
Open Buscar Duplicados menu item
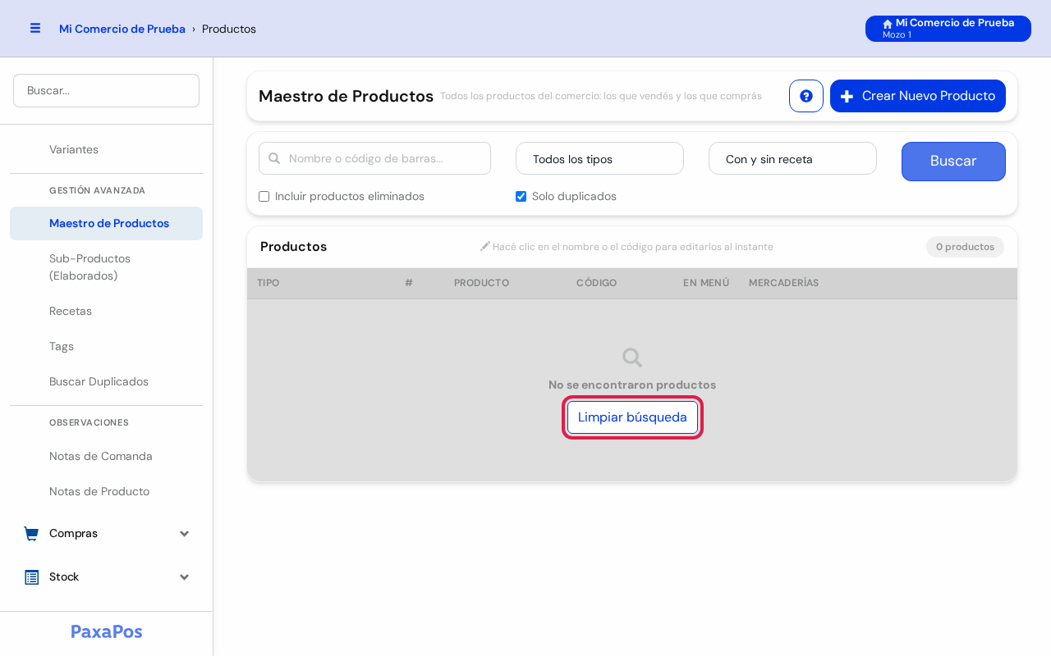click(106, 381)
